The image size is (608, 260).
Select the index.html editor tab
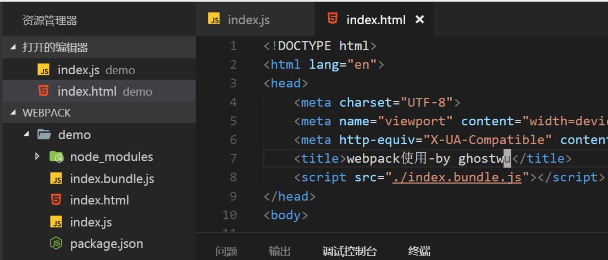click(374, 19)
